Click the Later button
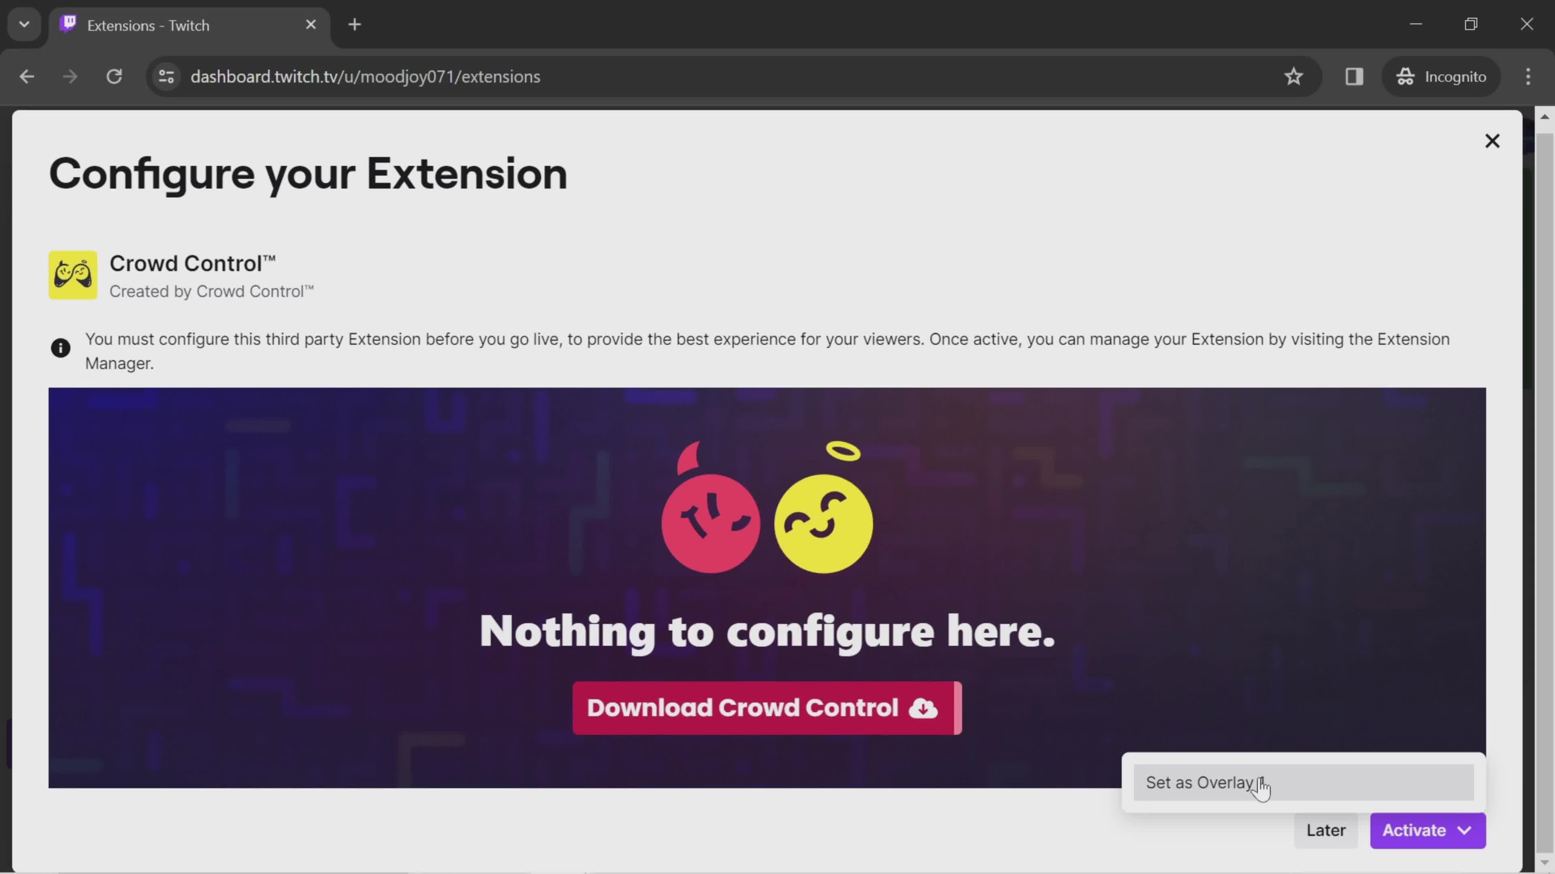The image size is (1555, 874). coord(1326,831)
